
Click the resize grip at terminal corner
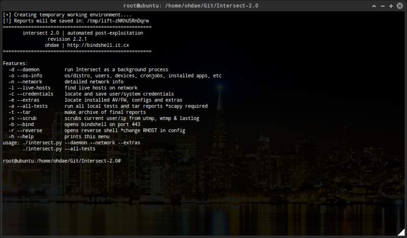coord(401,232)
